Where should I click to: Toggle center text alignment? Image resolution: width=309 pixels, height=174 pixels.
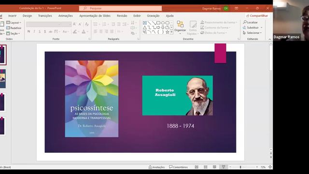click(x=101, y=31)
